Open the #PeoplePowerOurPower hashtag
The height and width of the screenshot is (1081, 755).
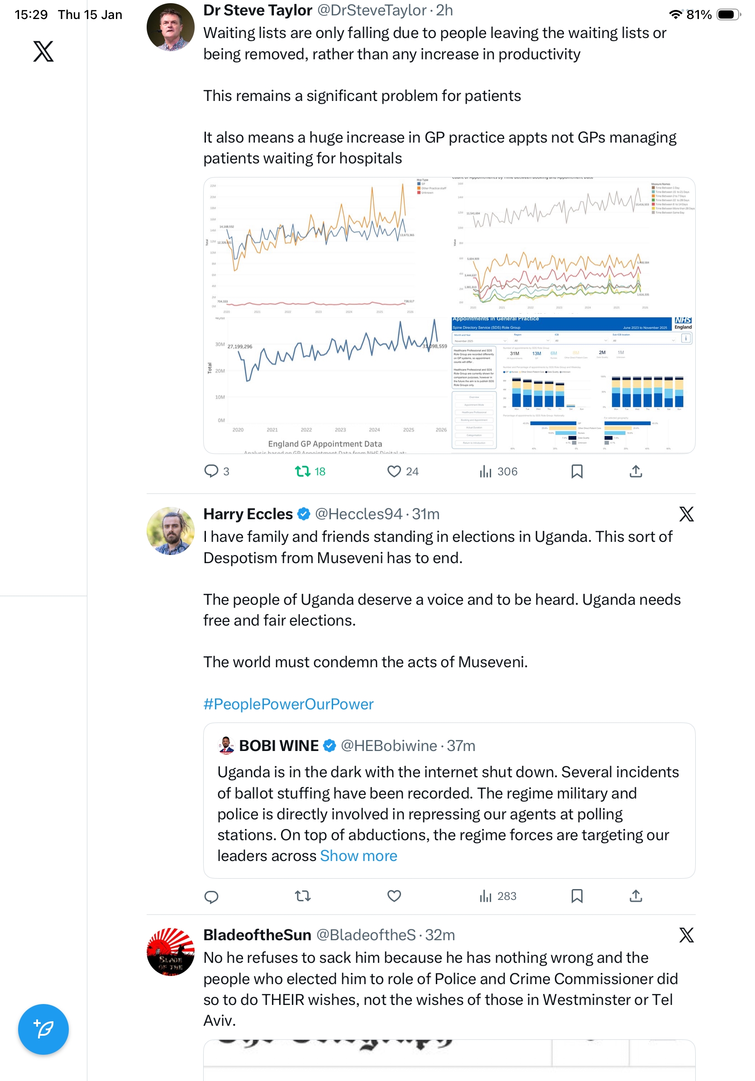coord(288,704)
